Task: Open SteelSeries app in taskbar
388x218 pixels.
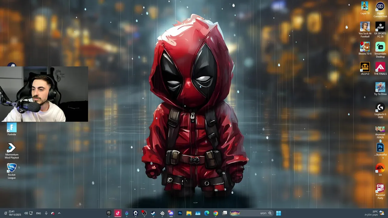Action: pyautogui.click(x=162, y=213)
